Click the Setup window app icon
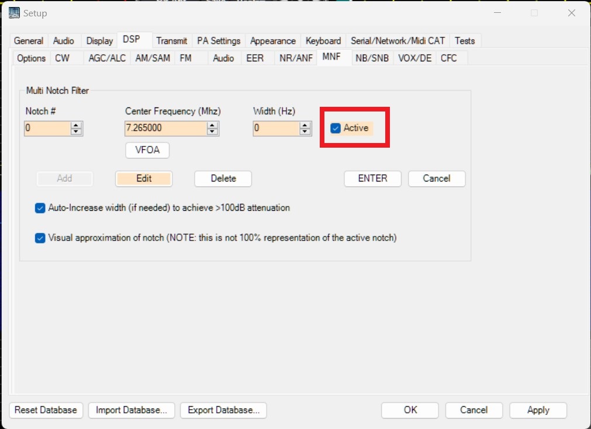The height and width of the screenshot is (429, 591). coord(13,12)
